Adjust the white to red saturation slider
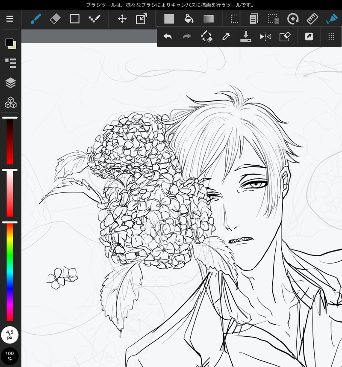The height and width of the screenshot is (367, 342). tap(10, 193)
